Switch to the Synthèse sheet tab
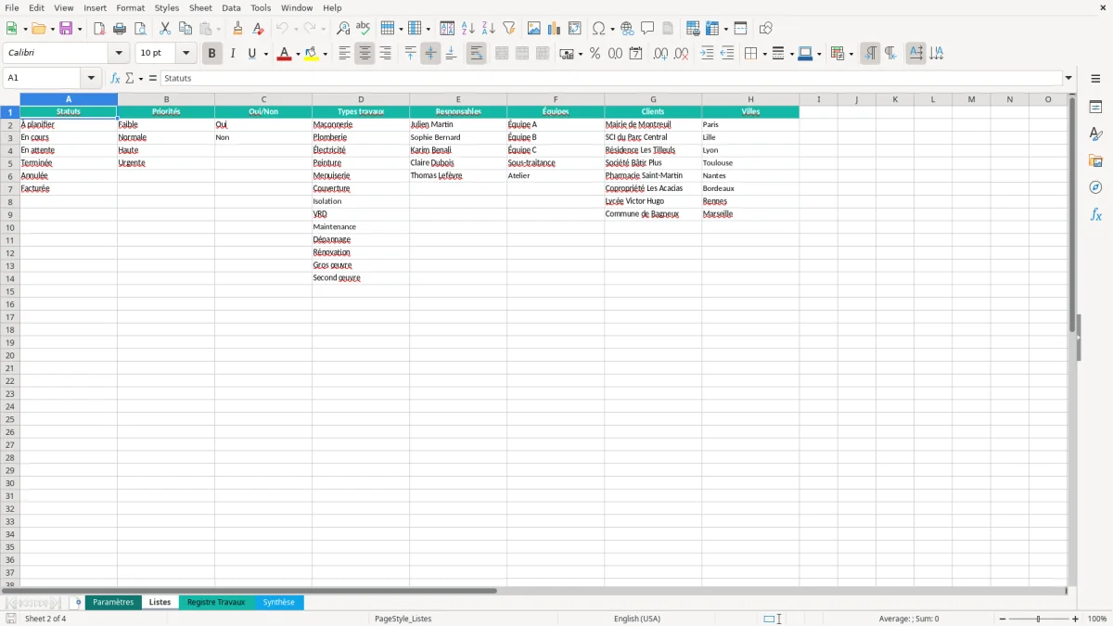The image size is (1113, 626). [x=278, y=602]
